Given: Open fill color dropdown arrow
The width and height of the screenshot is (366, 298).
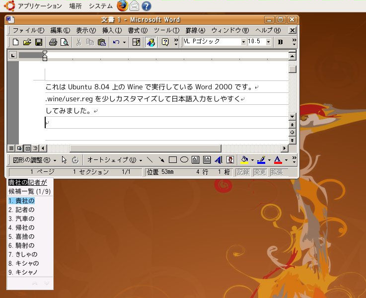Looking at the screenshot, I should click(252, 160).
